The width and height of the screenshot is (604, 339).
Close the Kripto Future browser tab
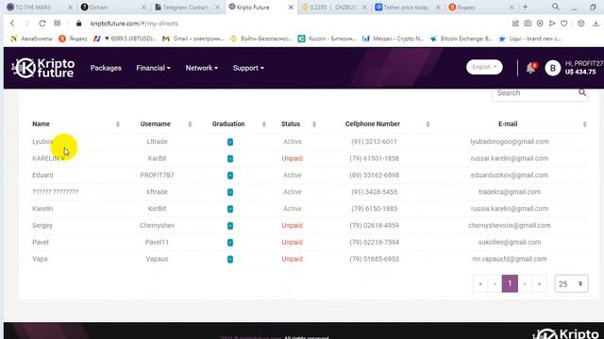pyautogui.click(x=291, y=7)
